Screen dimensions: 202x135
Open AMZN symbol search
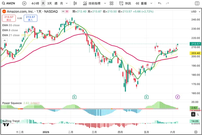click(x=9, y=3)
